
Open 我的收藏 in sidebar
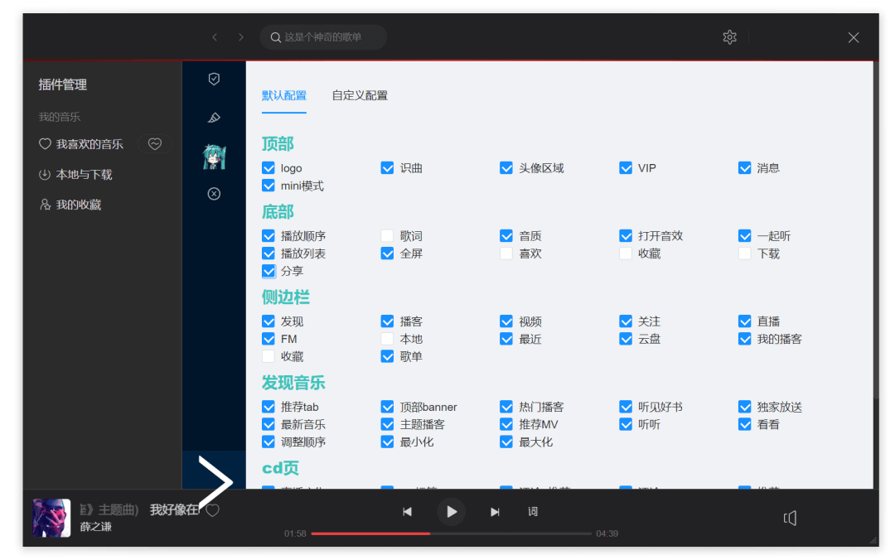click(70, 205)
